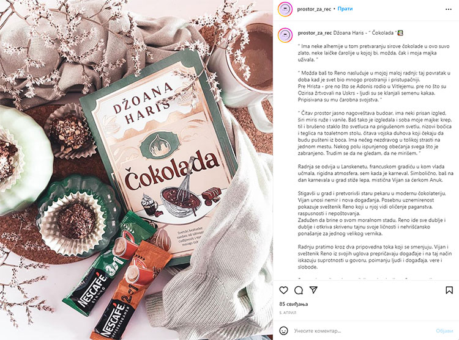Click the books emoji after Čokolada title
Screen dimensions: 459x340
tap(400, 33)
